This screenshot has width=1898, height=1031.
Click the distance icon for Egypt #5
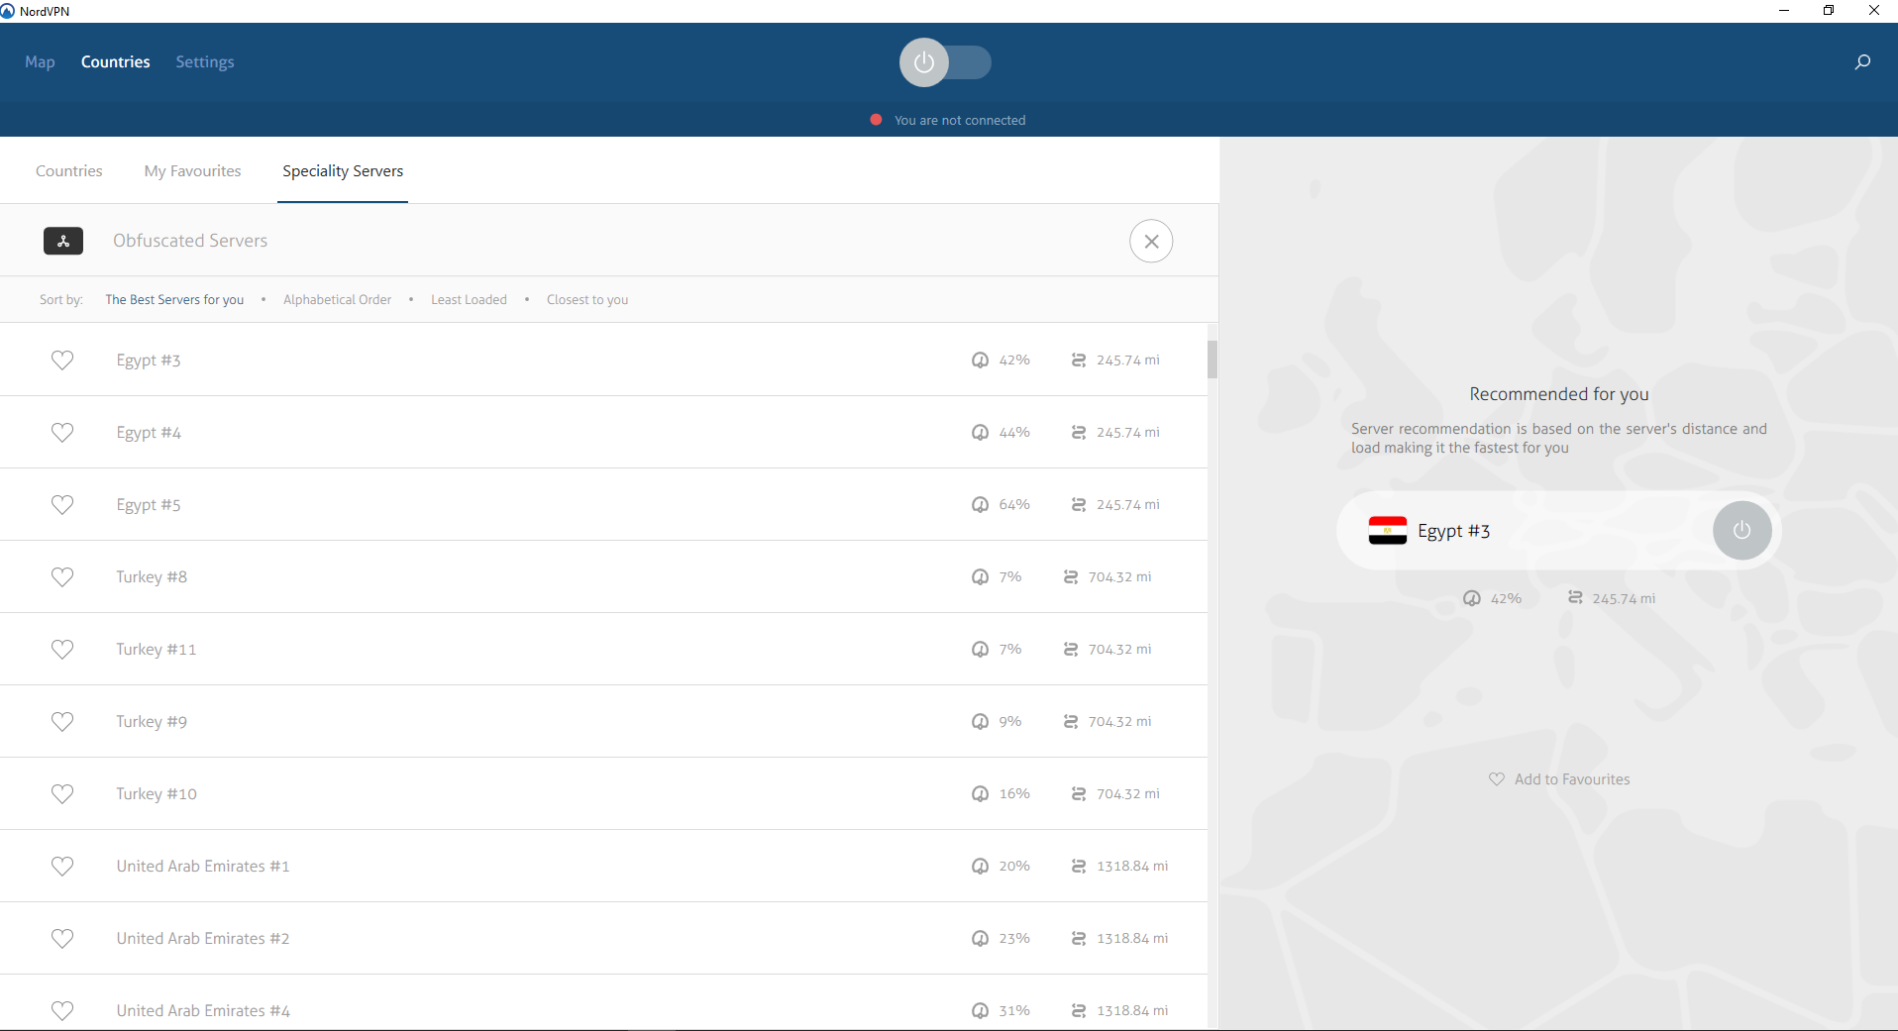(x=1079, y=505)
